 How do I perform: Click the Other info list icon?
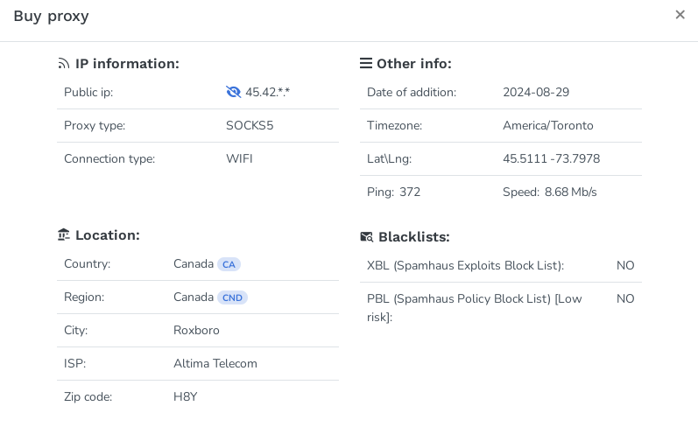pos(366,64)
